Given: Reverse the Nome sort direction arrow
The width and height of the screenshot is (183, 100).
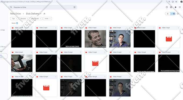Looking at the screenshot, I should click(x=17, y=23).
